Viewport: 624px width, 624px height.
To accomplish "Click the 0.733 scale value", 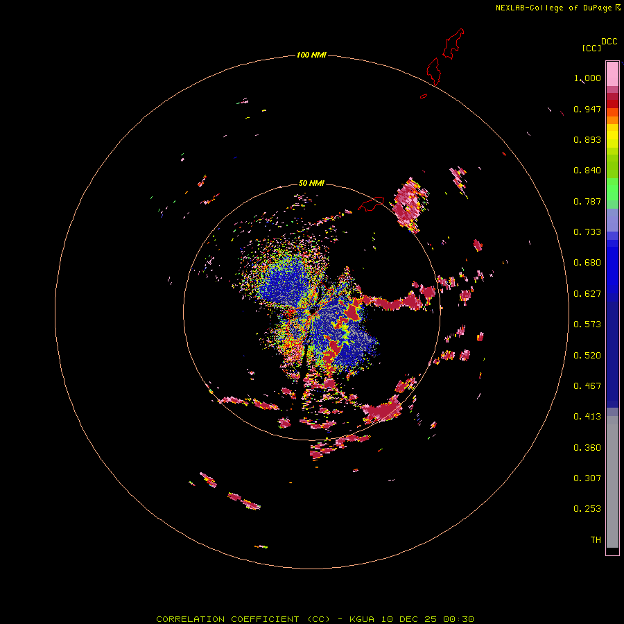I will [x=587, y=232].
